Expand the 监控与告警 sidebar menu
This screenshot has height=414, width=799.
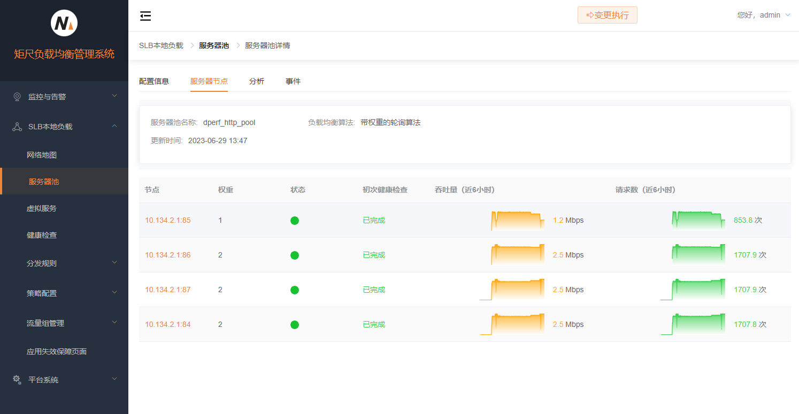(x=64, y=97)
